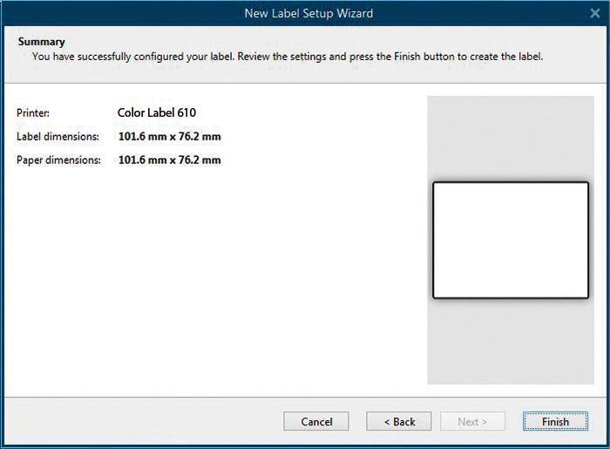Screen dimensions: 610x449
Task: Click the left edge of the label preview
Action: point(433,240)
